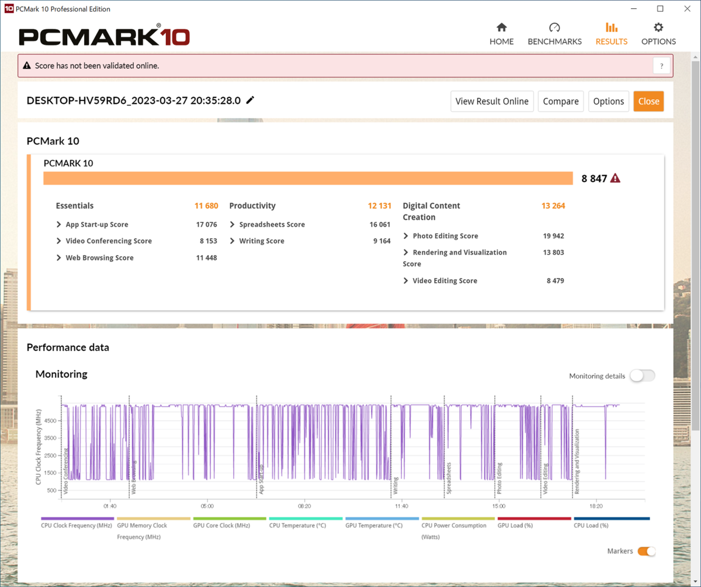Select GPU Load legend swatch

(x=534, y=519)
